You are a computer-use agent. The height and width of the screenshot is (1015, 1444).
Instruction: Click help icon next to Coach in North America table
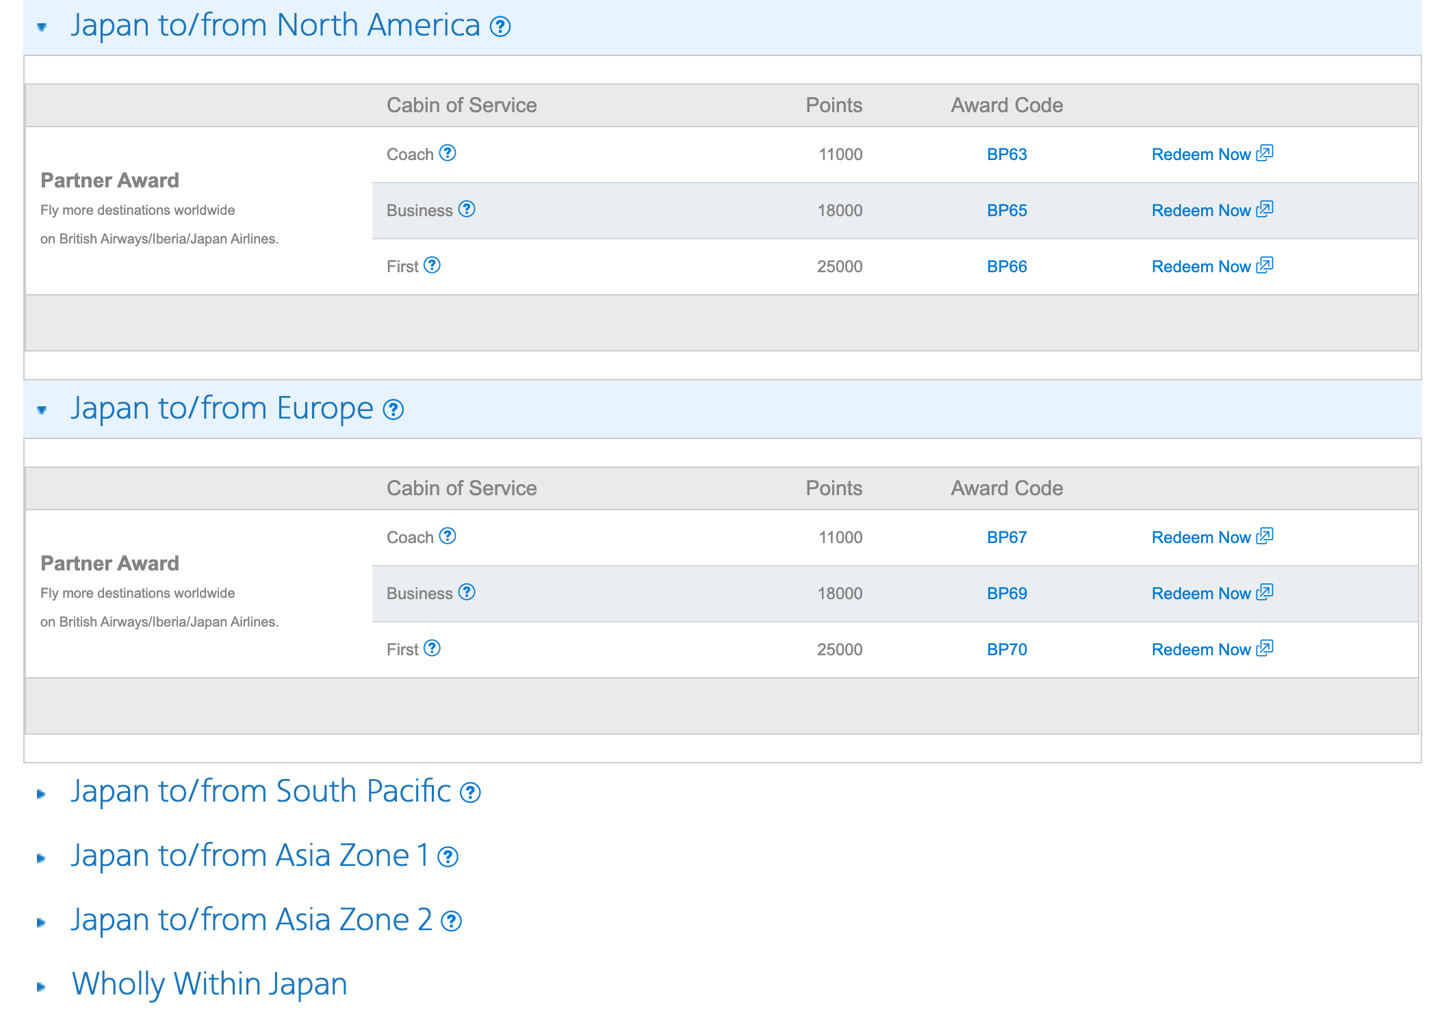(448, 153)
